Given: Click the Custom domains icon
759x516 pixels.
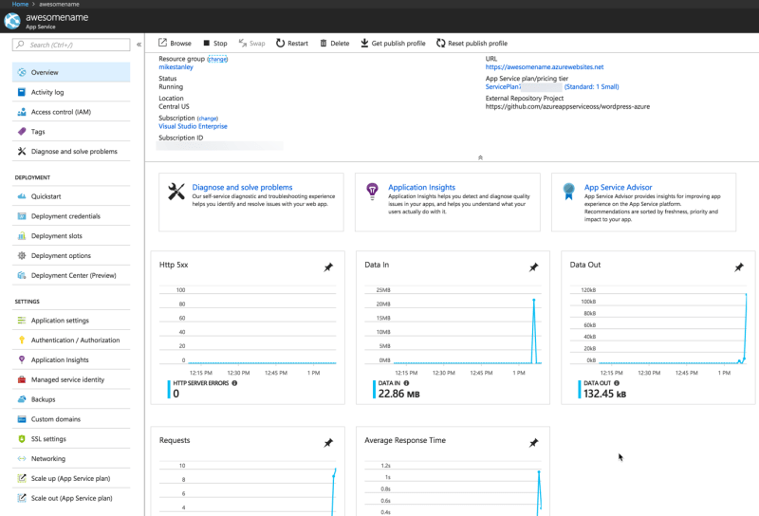Looking at the screenshot, I should coord(22,419).
